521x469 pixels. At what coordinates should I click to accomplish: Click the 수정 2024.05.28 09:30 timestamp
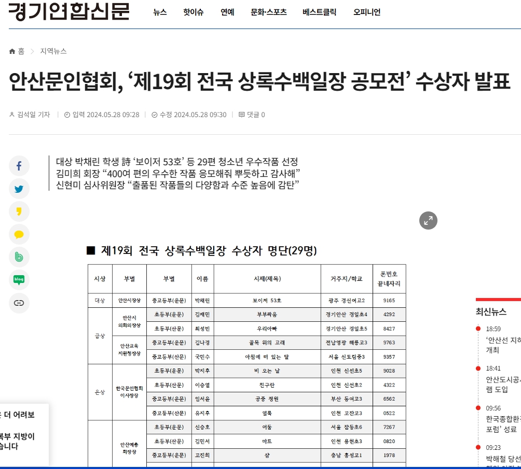pyautogui.click(x=189, y=115)
